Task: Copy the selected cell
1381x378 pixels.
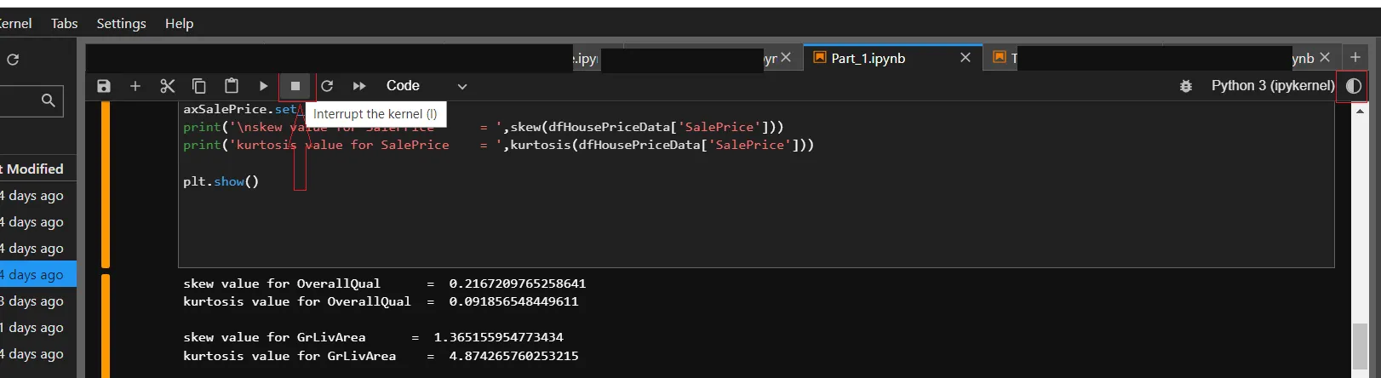Action: pos(199,86)
